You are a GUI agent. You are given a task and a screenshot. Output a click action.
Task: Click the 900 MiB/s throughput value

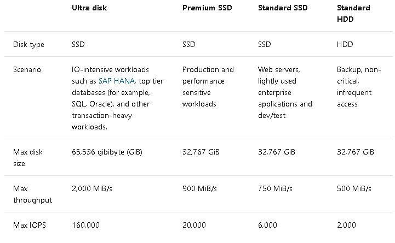[x=199, y=188]
